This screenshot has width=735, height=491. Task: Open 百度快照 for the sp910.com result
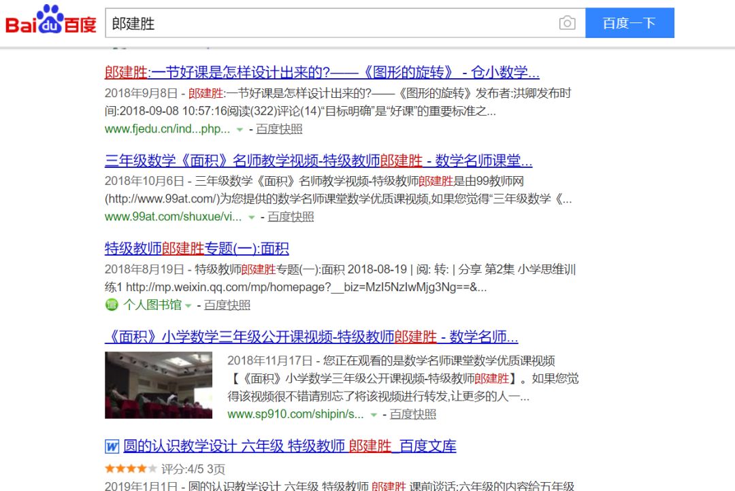coord(413,414)
